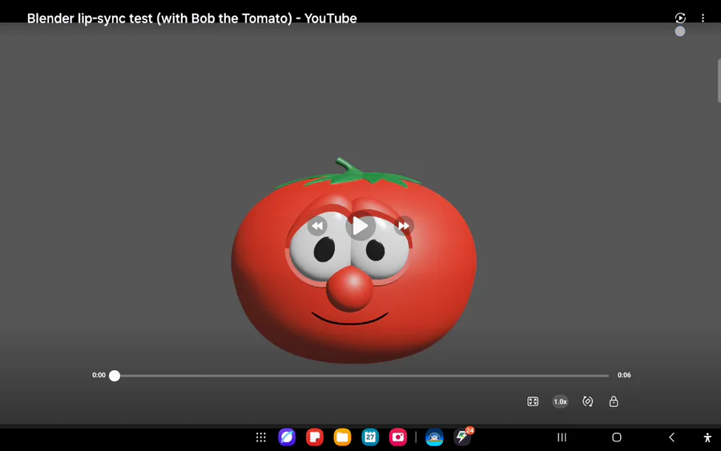Click the 0:00 elapsed time label
The image size is (721, 451).
(99, 375)
